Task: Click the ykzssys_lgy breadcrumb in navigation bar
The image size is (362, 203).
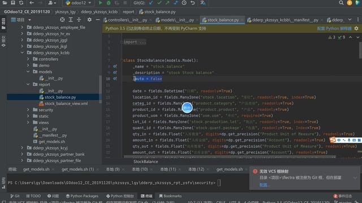Action: click(66, 12)
